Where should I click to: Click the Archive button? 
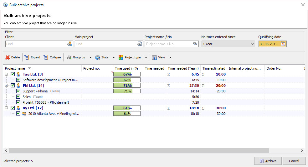click(268, 161)
